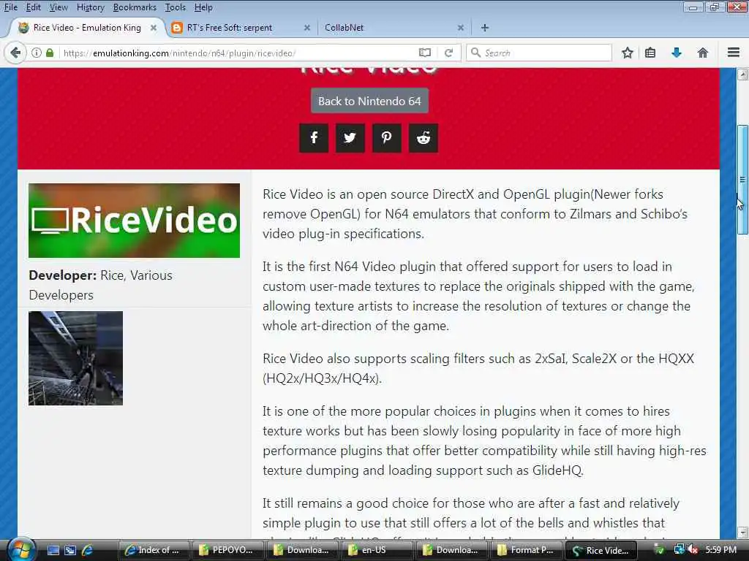Click Back to Nintendo 64 button
The height and width of the screenshot is (561, 749).
click(x=369, y=101)
